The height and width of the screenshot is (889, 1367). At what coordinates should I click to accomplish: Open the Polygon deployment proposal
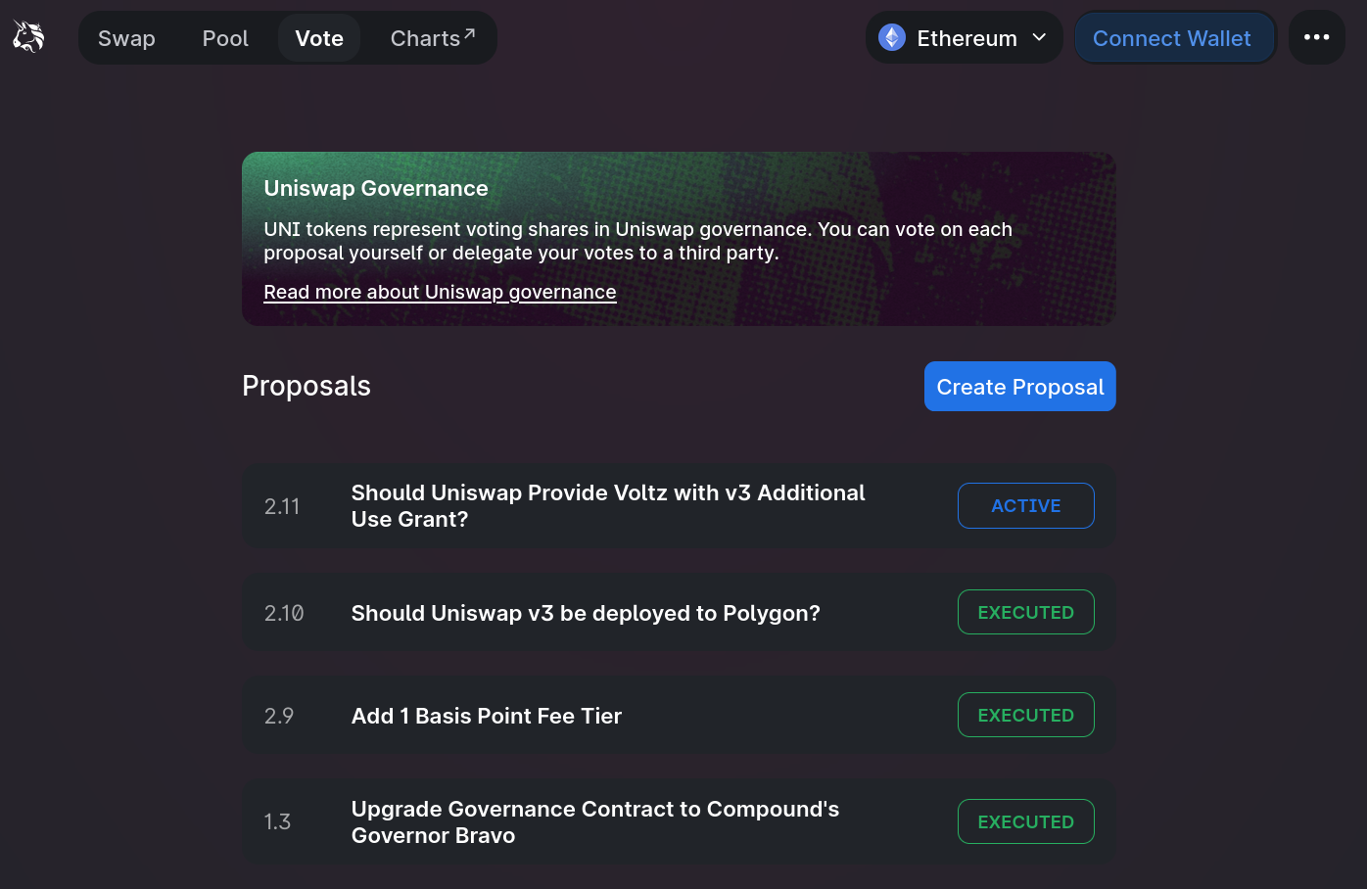pyautogui.click(x=586, y=613)
